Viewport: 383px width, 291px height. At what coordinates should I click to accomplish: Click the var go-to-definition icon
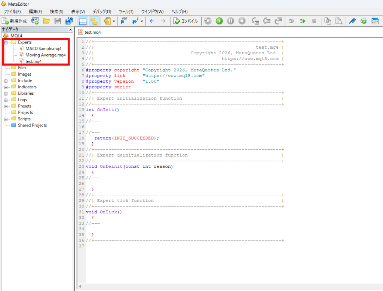124,21
